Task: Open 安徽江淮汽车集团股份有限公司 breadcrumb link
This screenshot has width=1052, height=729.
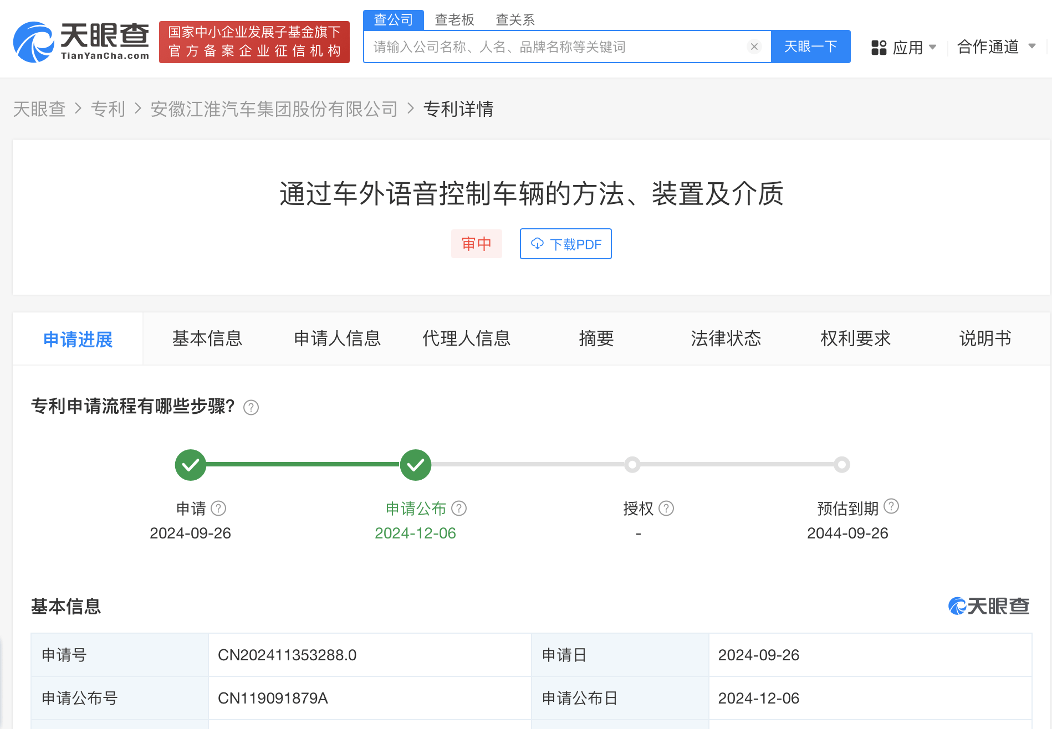Action: coord(274,109)
